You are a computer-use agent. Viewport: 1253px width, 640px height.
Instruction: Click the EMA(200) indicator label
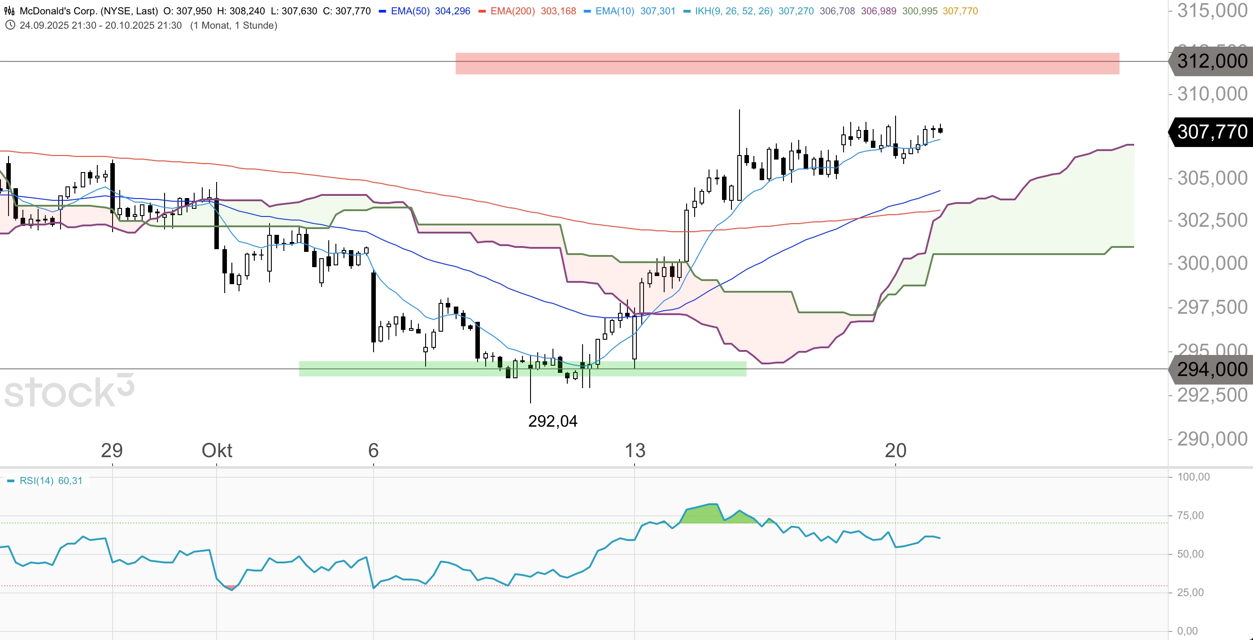512,11
